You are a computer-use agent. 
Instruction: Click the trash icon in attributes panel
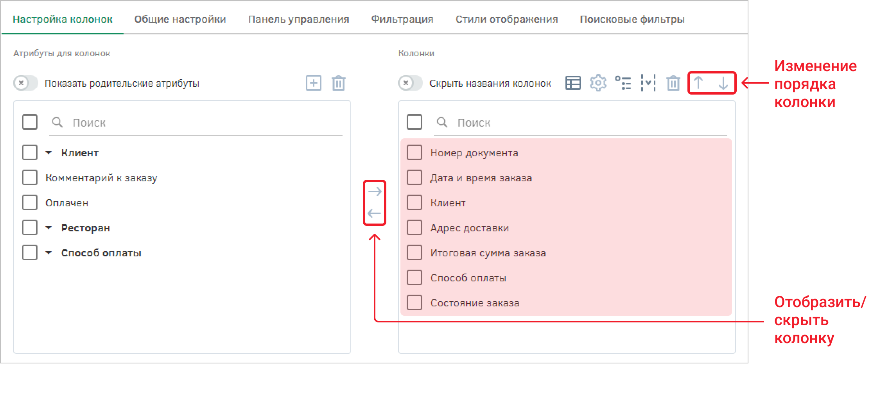338,83
